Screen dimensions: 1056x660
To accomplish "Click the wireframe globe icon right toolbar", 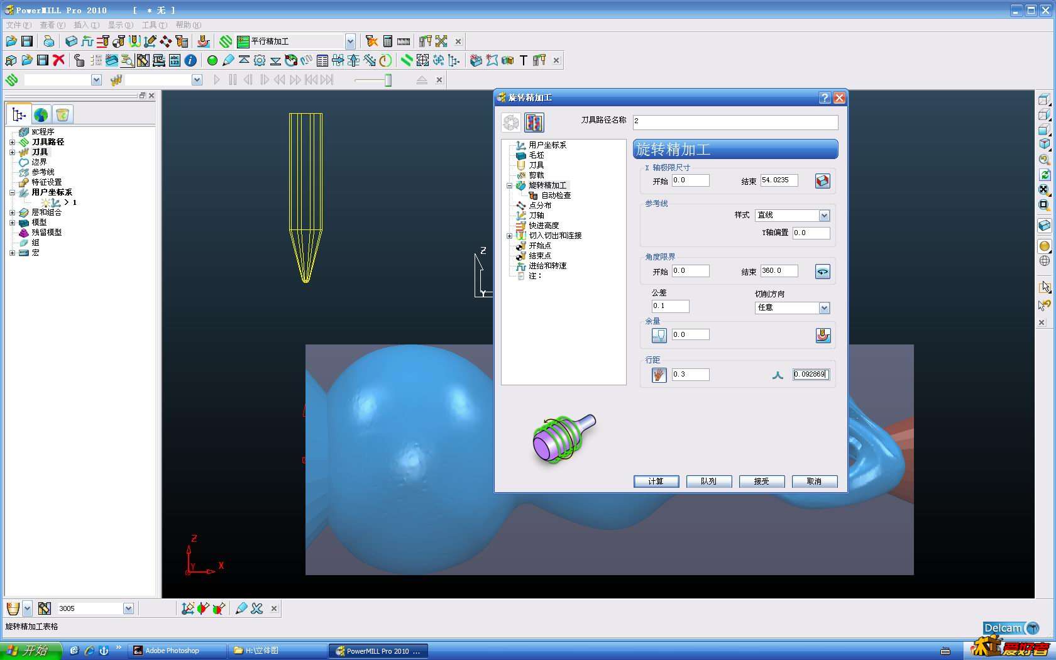I will (1044, 261).
